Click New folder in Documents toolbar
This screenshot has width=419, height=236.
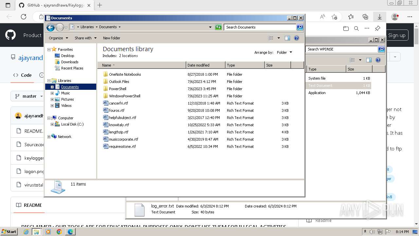112,38
